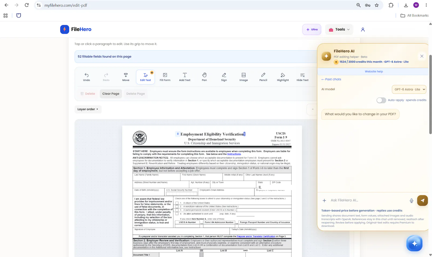Select the Fill Form tool
This screenshot has height=257, width=432.
point(165,77)
